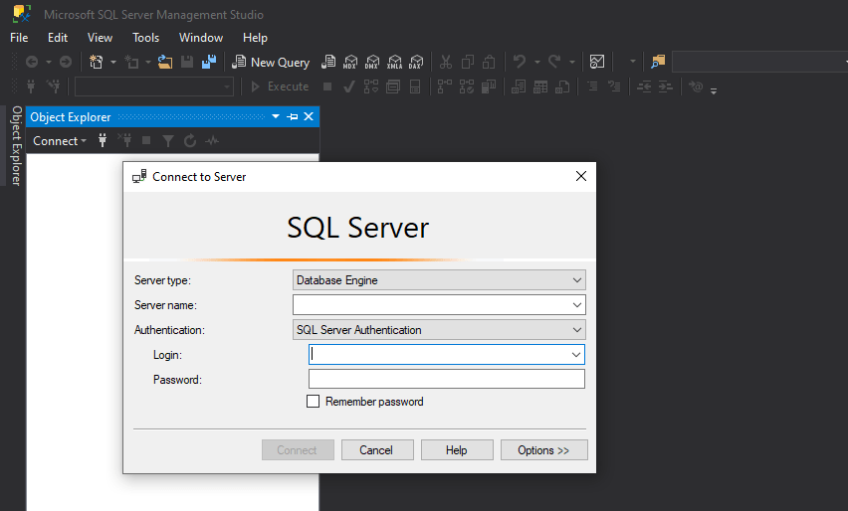Close the Object Explorer panel
The width and height of the screenshot is (848, 511).
pyautogui.click(x=309, y=116)
